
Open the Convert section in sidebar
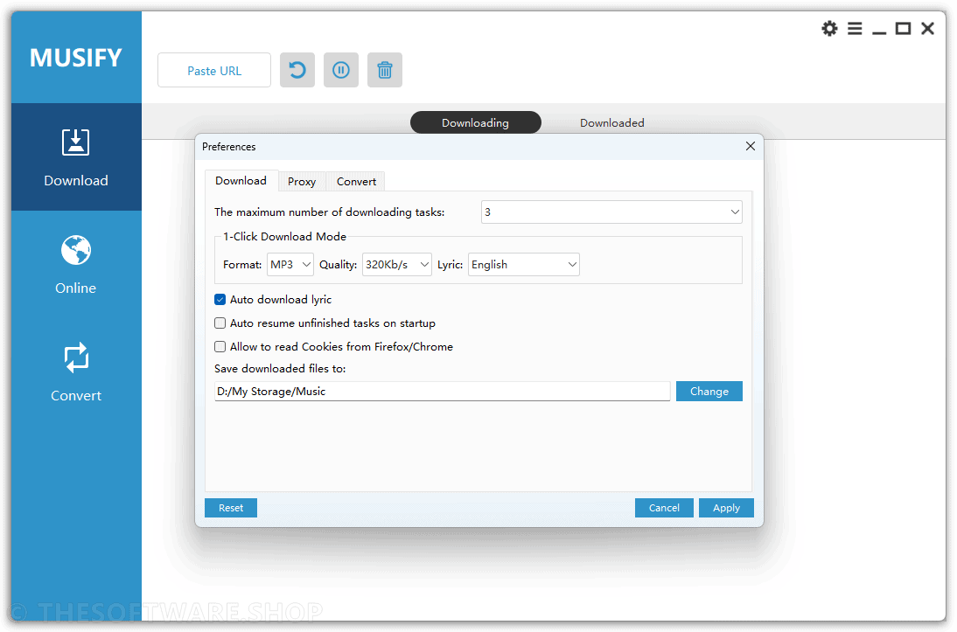(76, 372)
